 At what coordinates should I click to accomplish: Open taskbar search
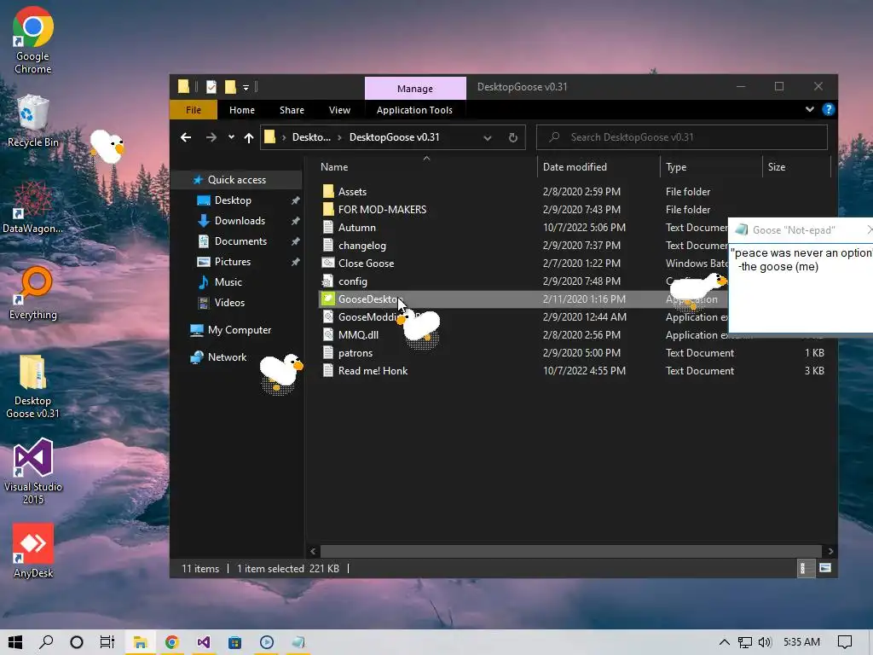[46, 642]
